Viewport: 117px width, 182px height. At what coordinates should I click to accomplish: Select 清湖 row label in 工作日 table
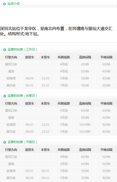click(11, 71)
